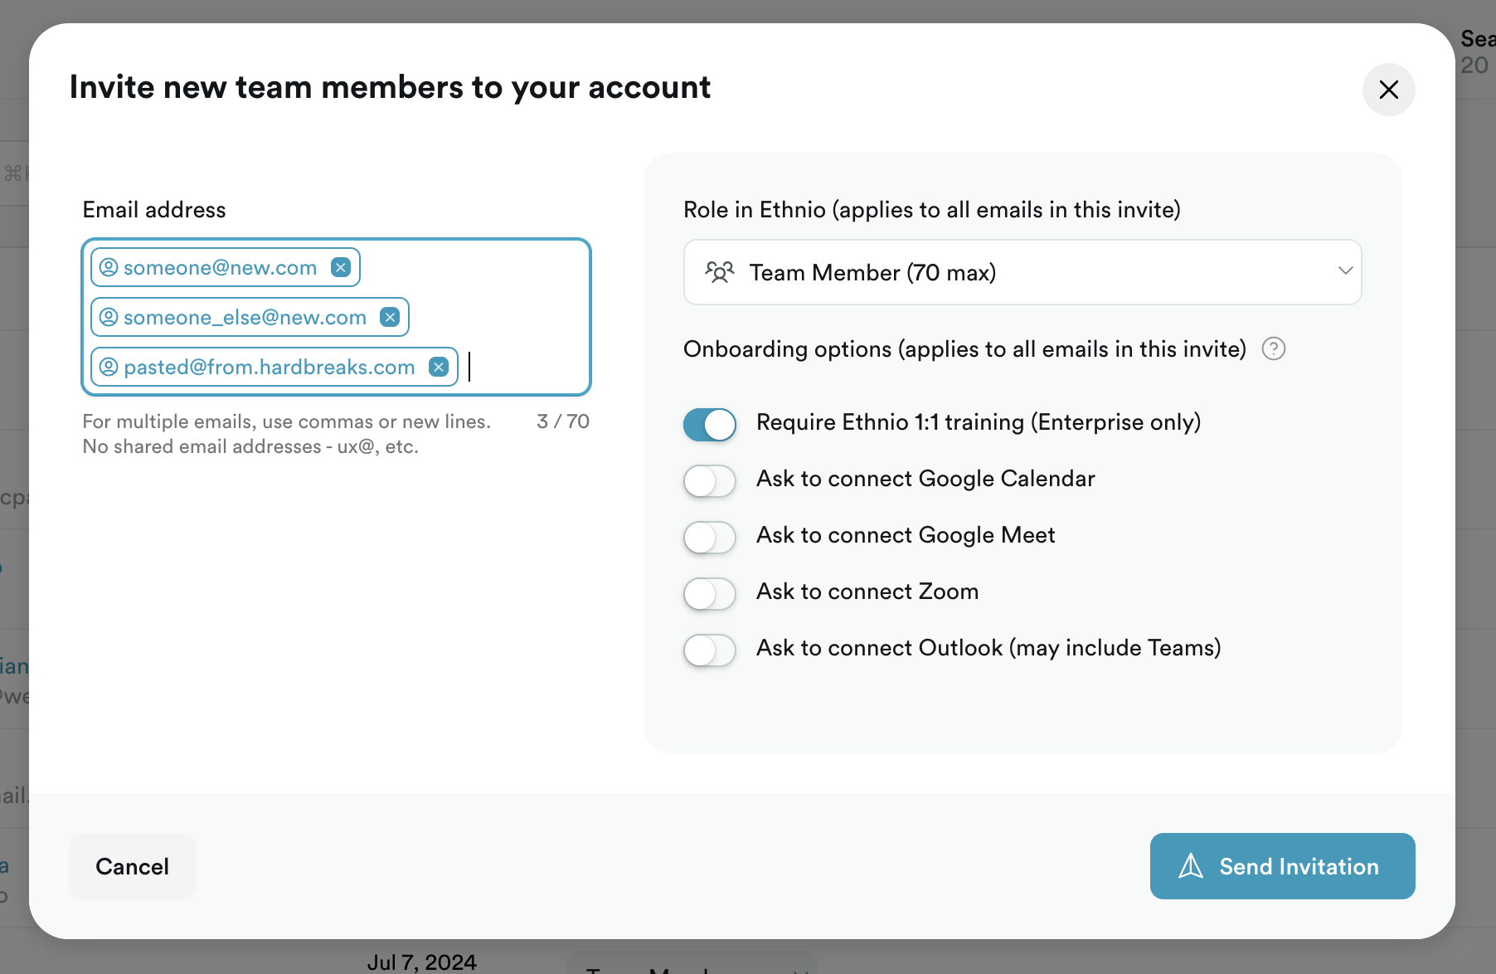Click the onboarding options help icon
The height and width of the screenshot is (974, 1496).
[1273, 349]
